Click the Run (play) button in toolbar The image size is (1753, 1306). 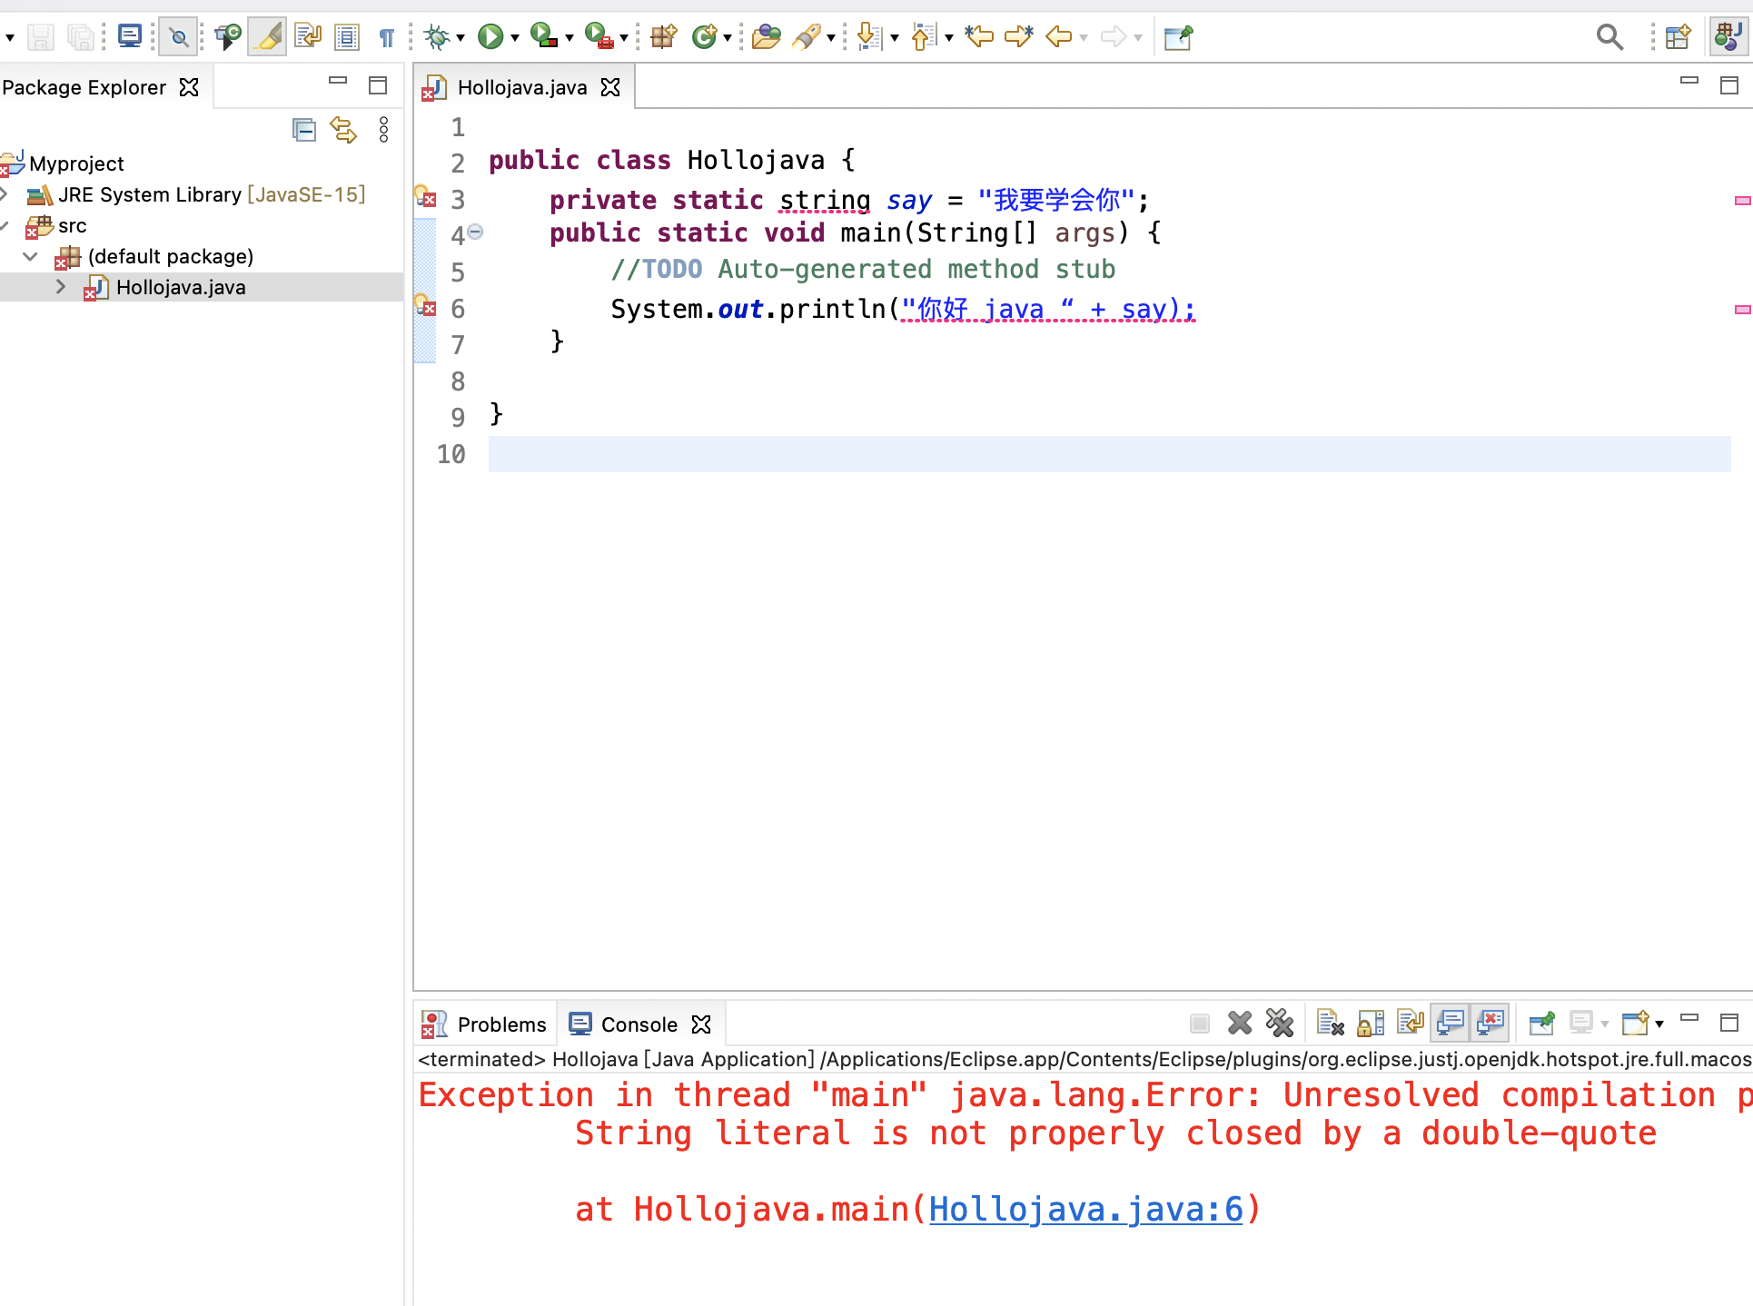tap(490, 37)
